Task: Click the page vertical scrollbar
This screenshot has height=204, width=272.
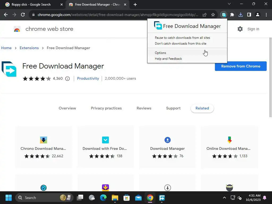Action: coord(270,77)
